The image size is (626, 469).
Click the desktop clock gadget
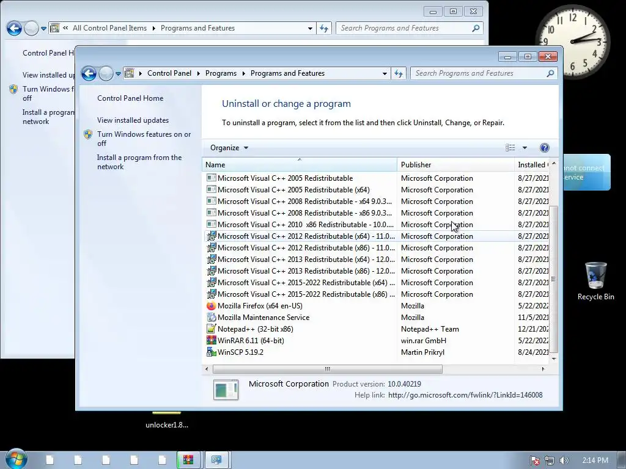click(x=572, y=42)
